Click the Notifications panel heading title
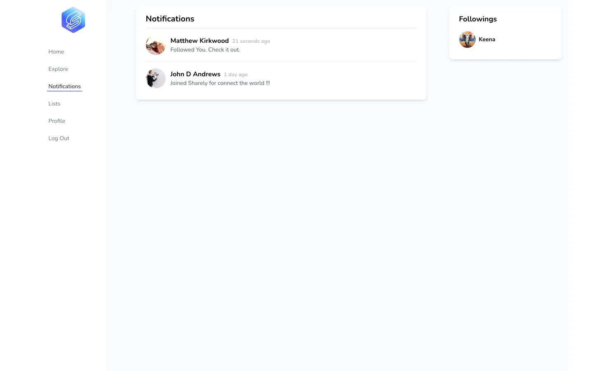 170,19
